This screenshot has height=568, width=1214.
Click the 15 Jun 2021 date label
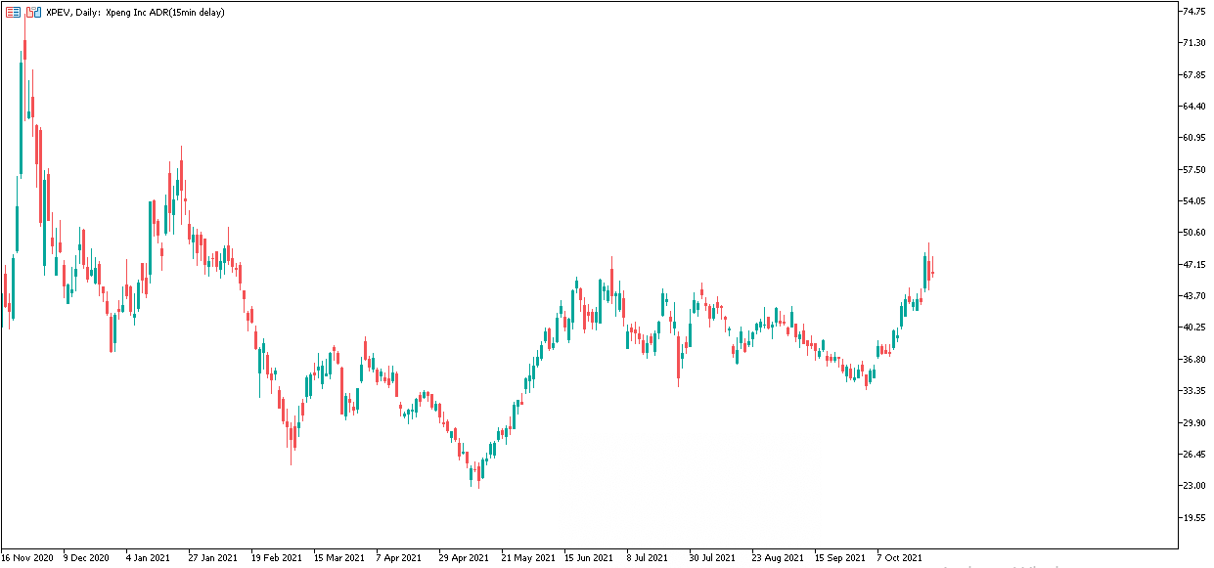pos(589,558)
